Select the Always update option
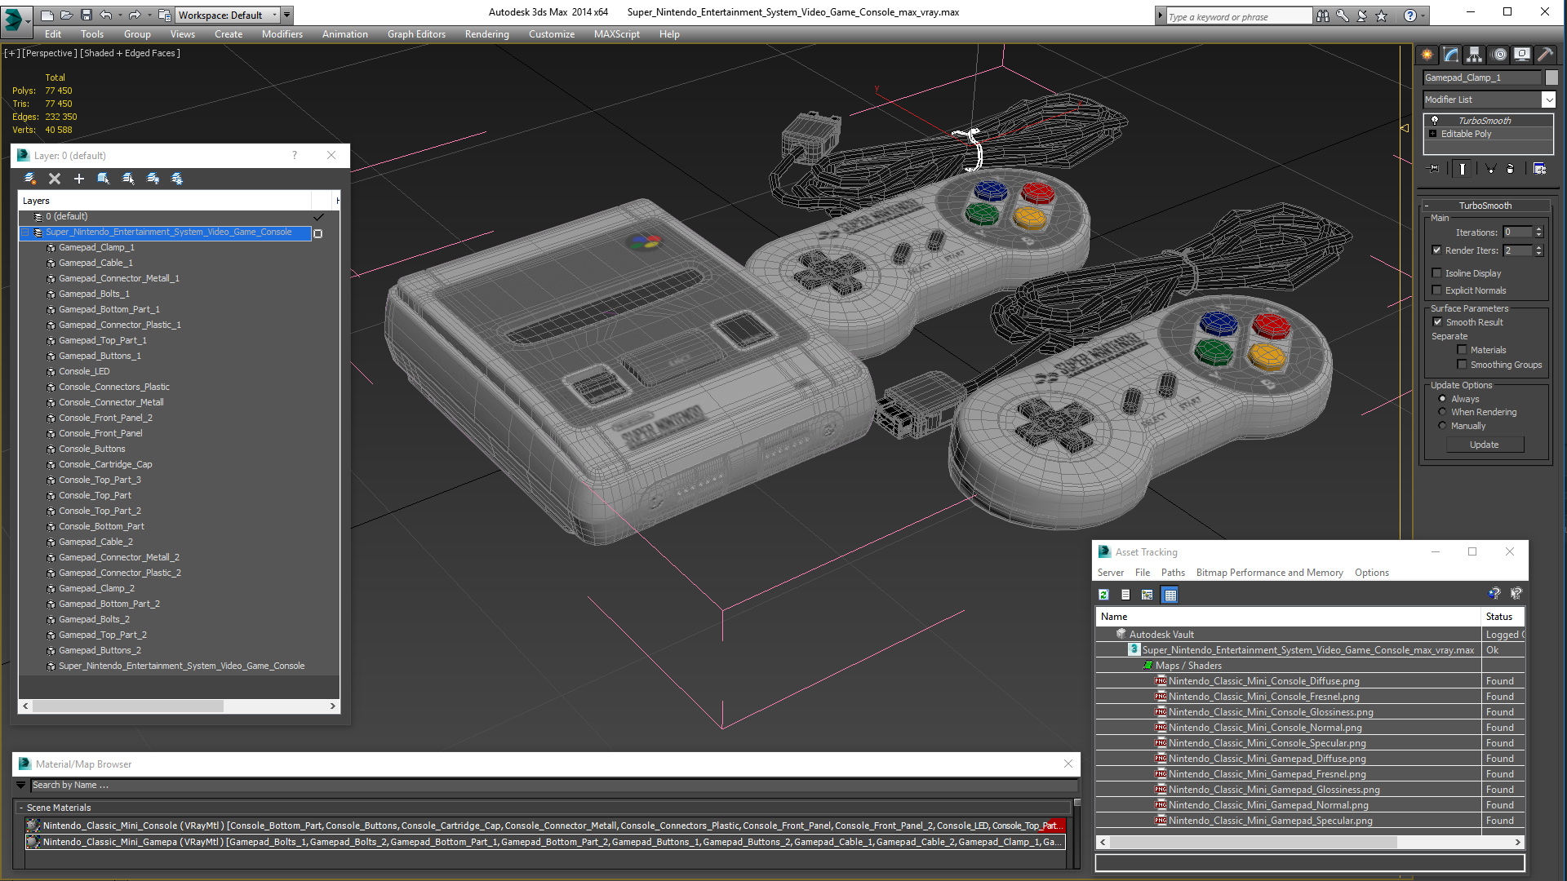Screen dimensions: 1567x881 tap(1442, 399)
